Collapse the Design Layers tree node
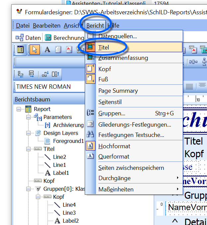The width and height of the screenshot is (207, 225). pyautogui.click(x=28, y=133)
